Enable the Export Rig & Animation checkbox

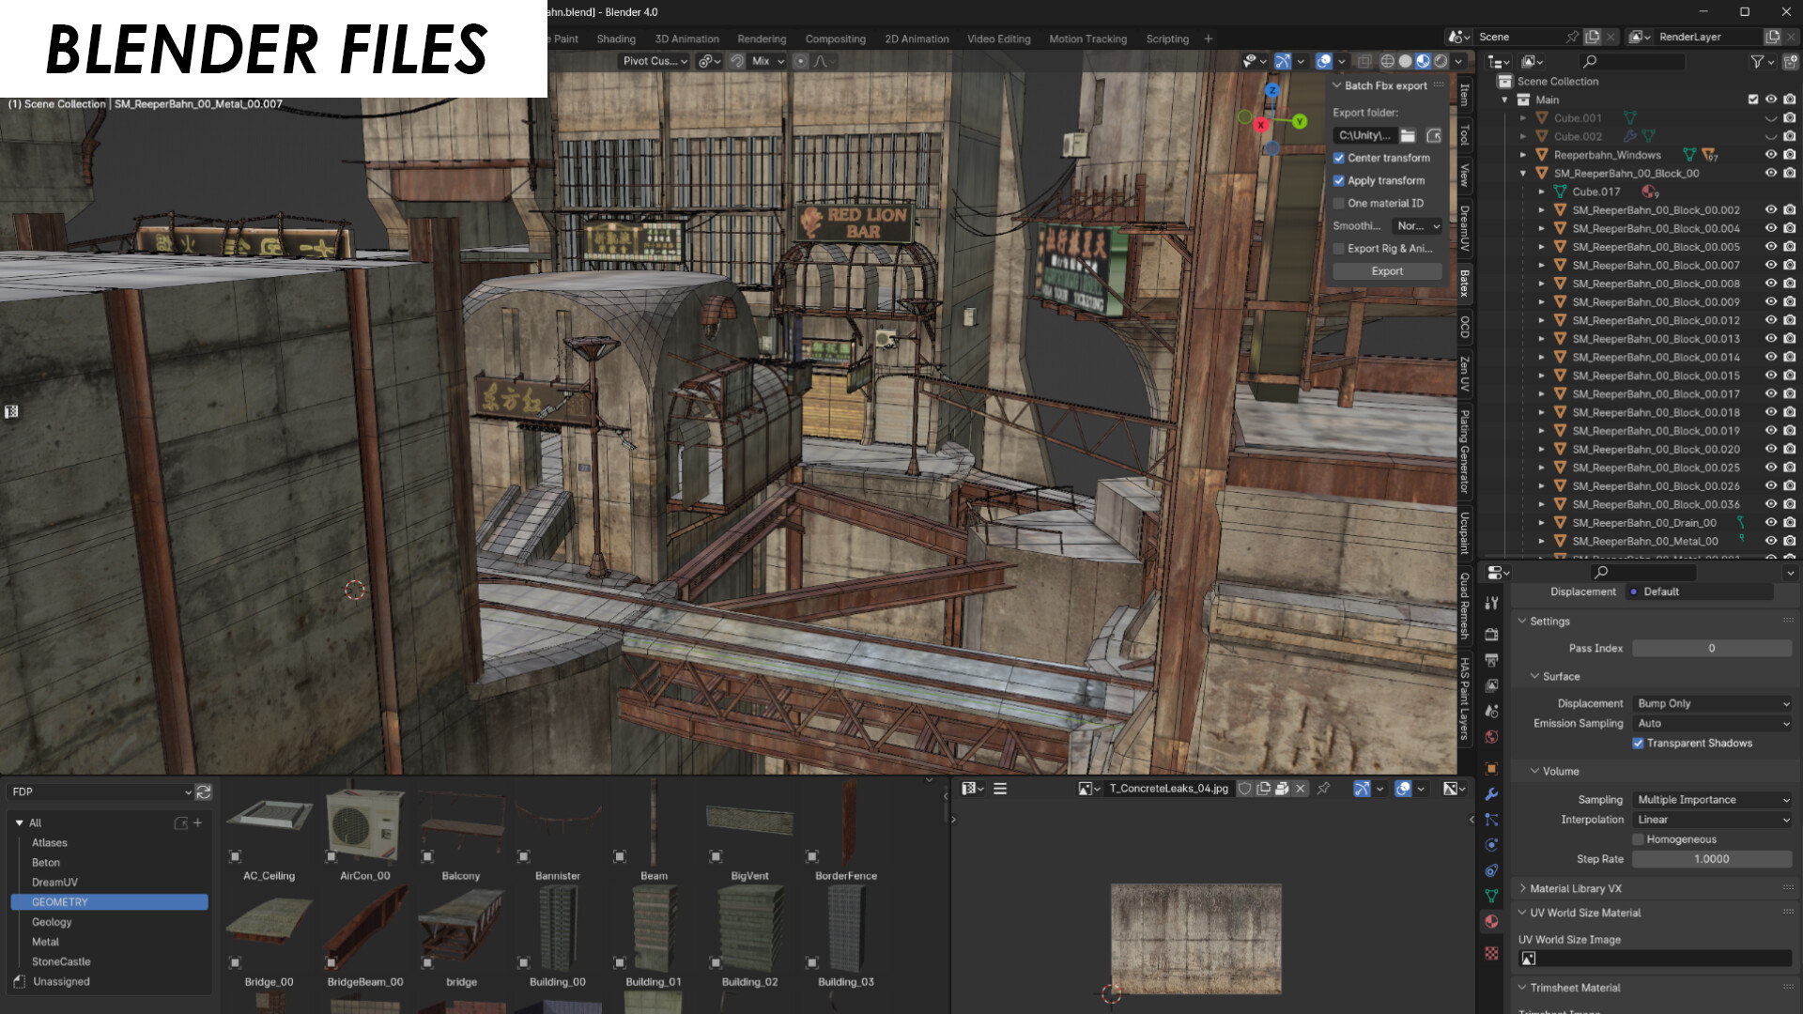[x=1340, y=248]
